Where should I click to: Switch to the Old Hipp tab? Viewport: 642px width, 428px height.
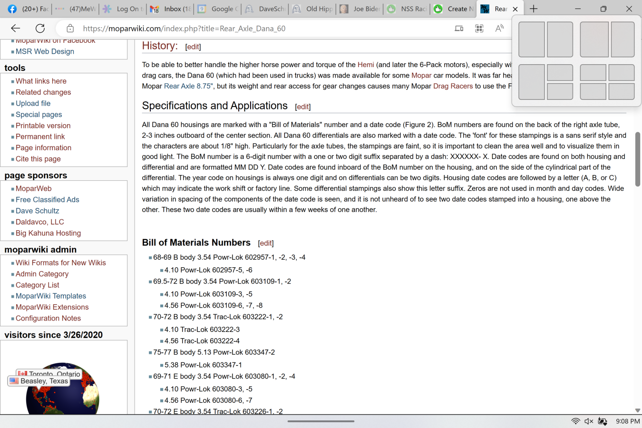(x=312, y=9)
